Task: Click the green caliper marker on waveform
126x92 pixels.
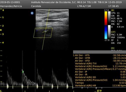Action: tap(23, 72)
